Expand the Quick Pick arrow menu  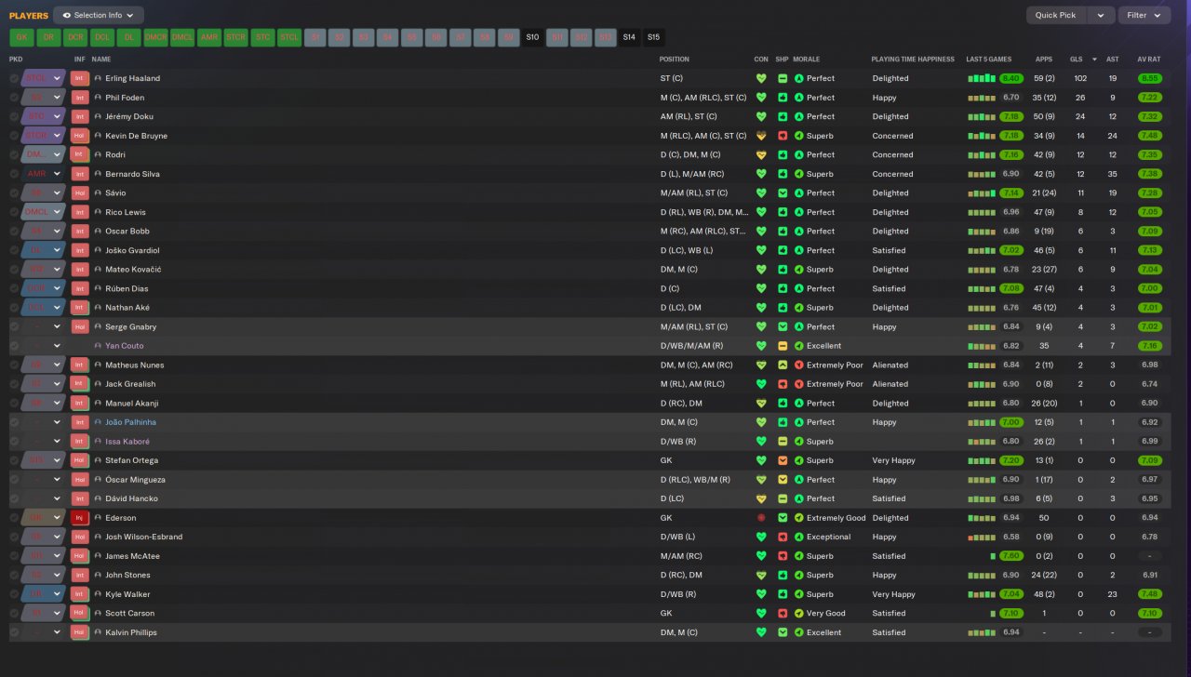1101,15
